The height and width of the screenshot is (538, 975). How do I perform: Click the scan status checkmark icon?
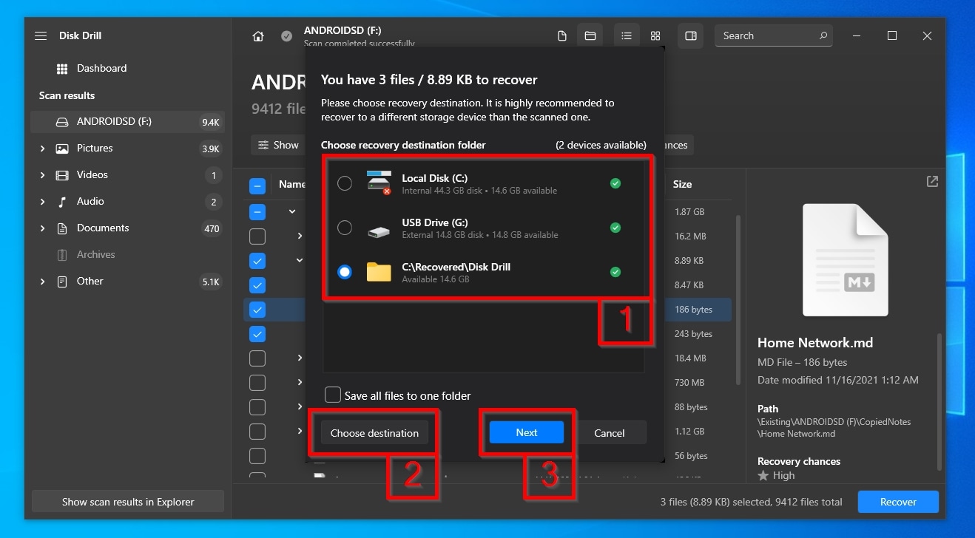tap(286, 36)
